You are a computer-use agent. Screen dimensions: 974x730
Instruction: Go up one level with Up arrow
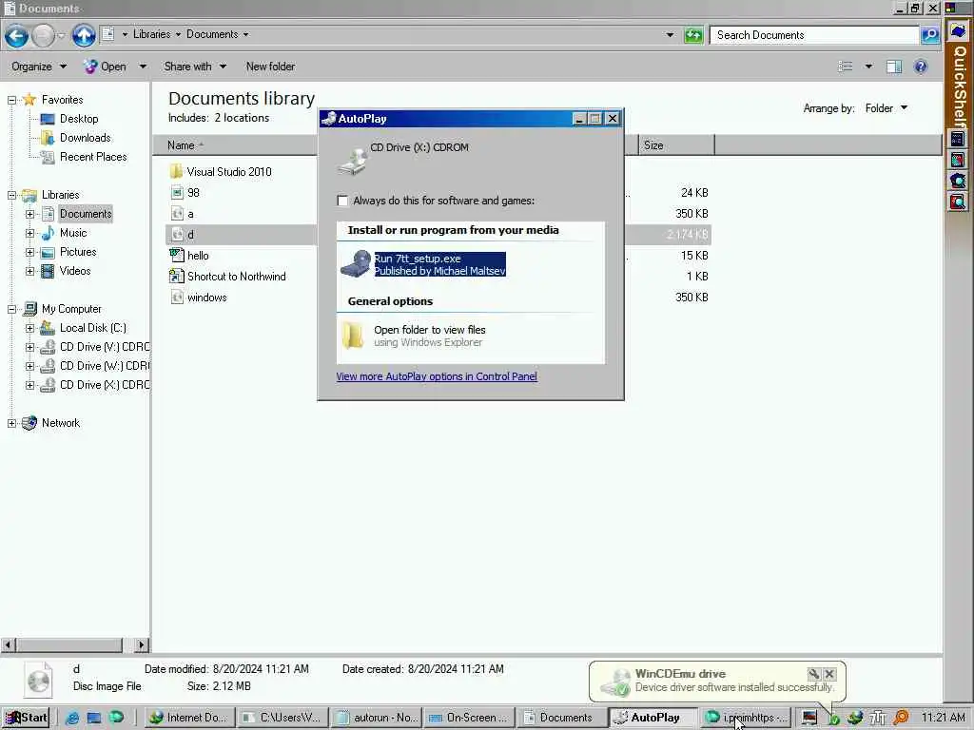coord(84,35)
